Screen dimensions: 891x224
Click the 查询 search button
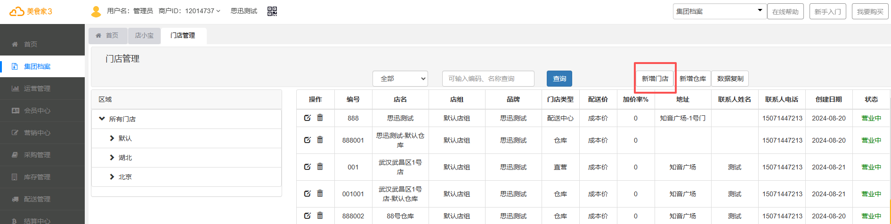coord(559,79)
